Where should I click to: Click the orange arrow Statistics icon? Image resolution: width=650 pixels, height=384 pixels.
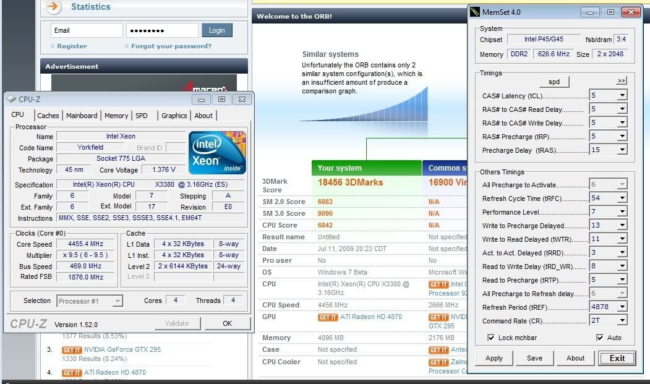pyautogui.click(x=53, y=6)
